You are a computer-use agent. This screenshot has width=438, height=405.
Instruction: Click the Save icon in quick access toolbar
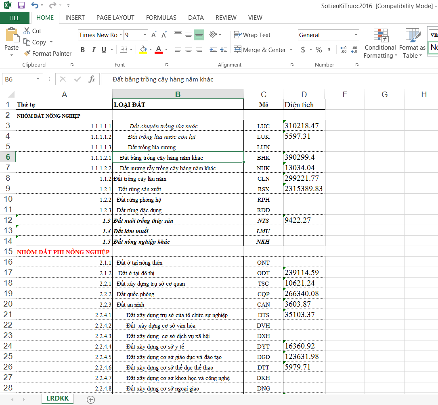click(21, 6)
